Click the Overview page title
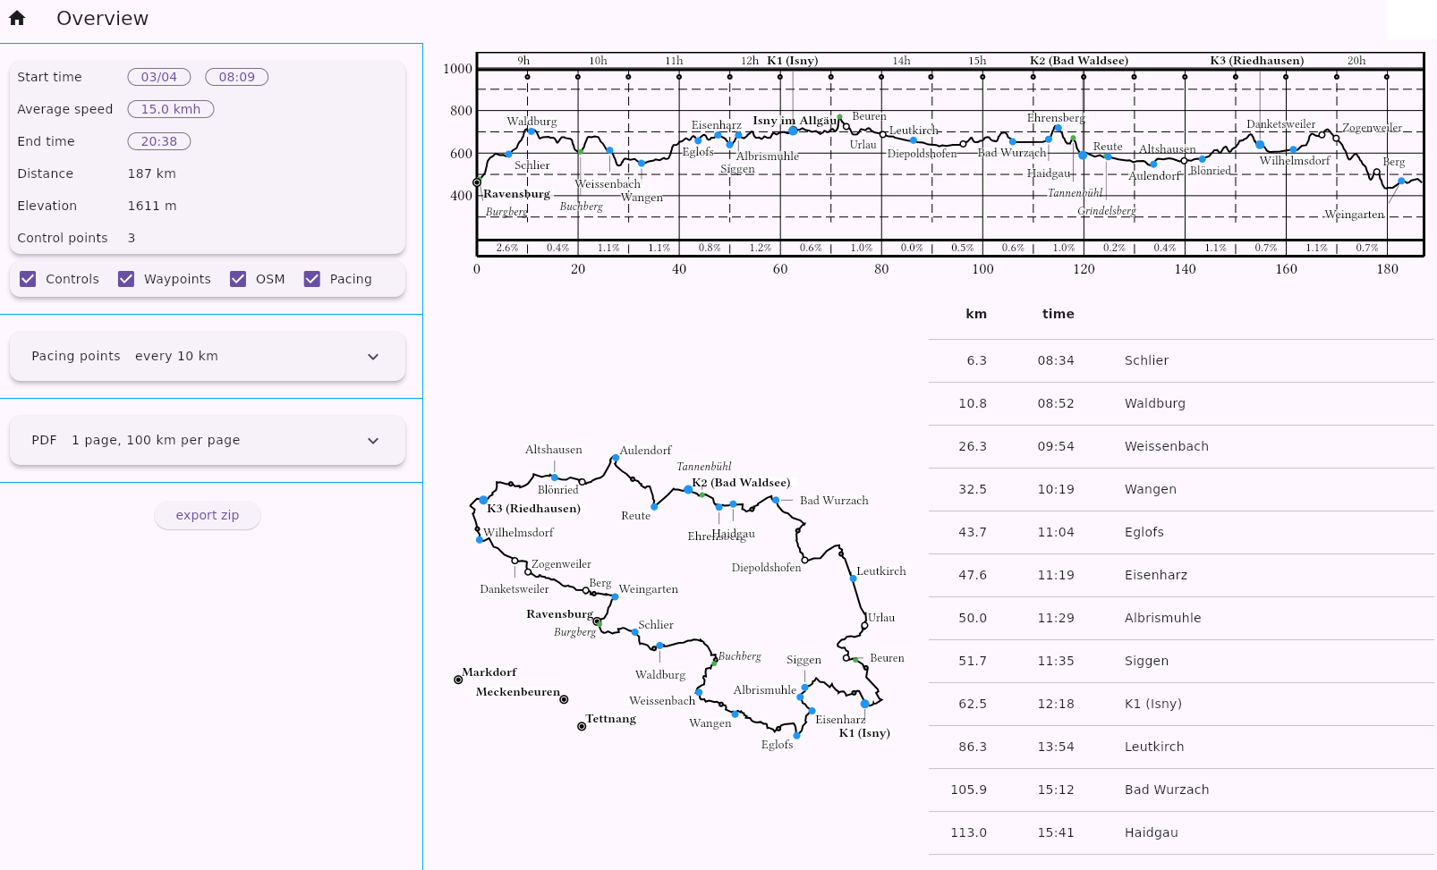 tap(102, 18)
